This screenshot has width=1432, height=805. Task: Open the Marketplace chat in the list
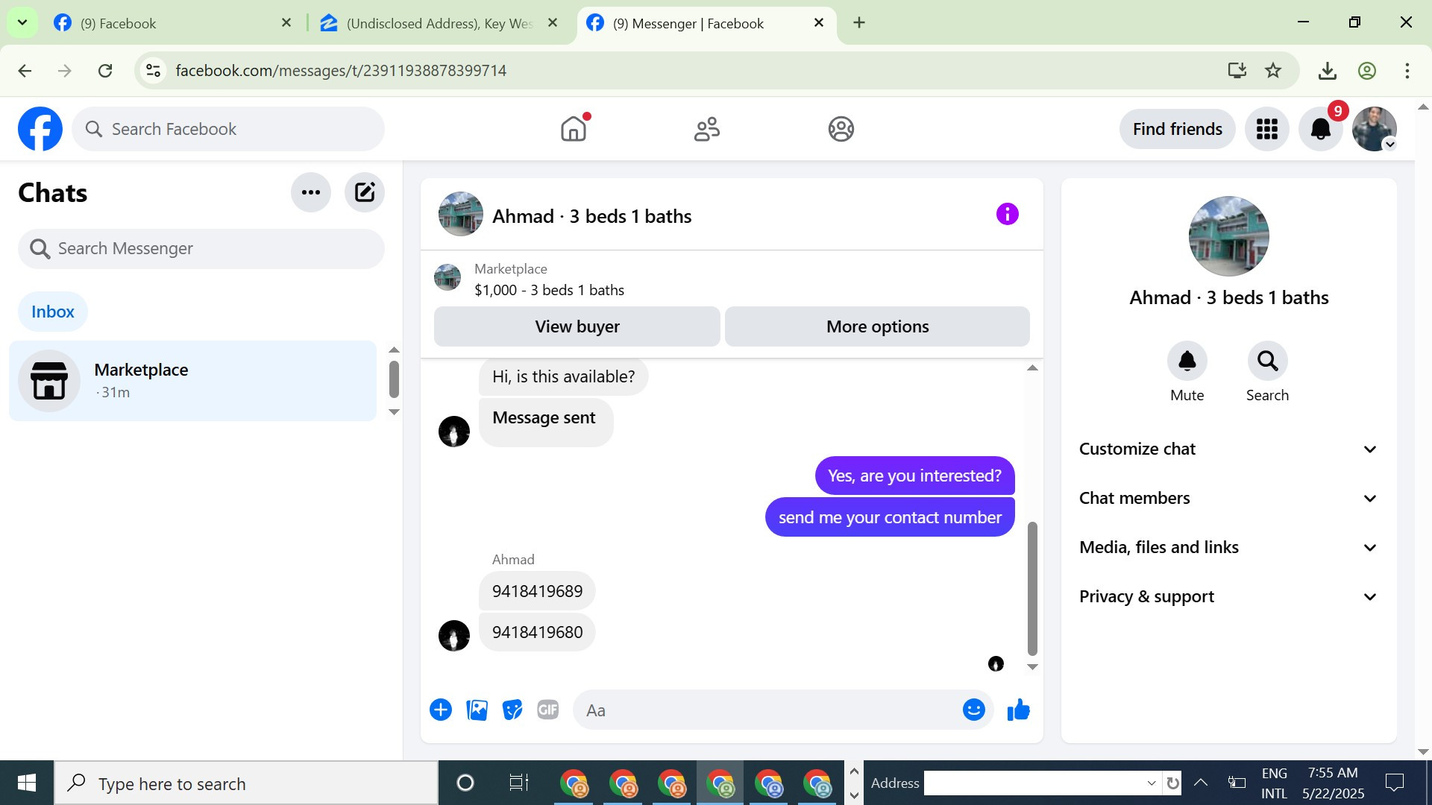192,381
